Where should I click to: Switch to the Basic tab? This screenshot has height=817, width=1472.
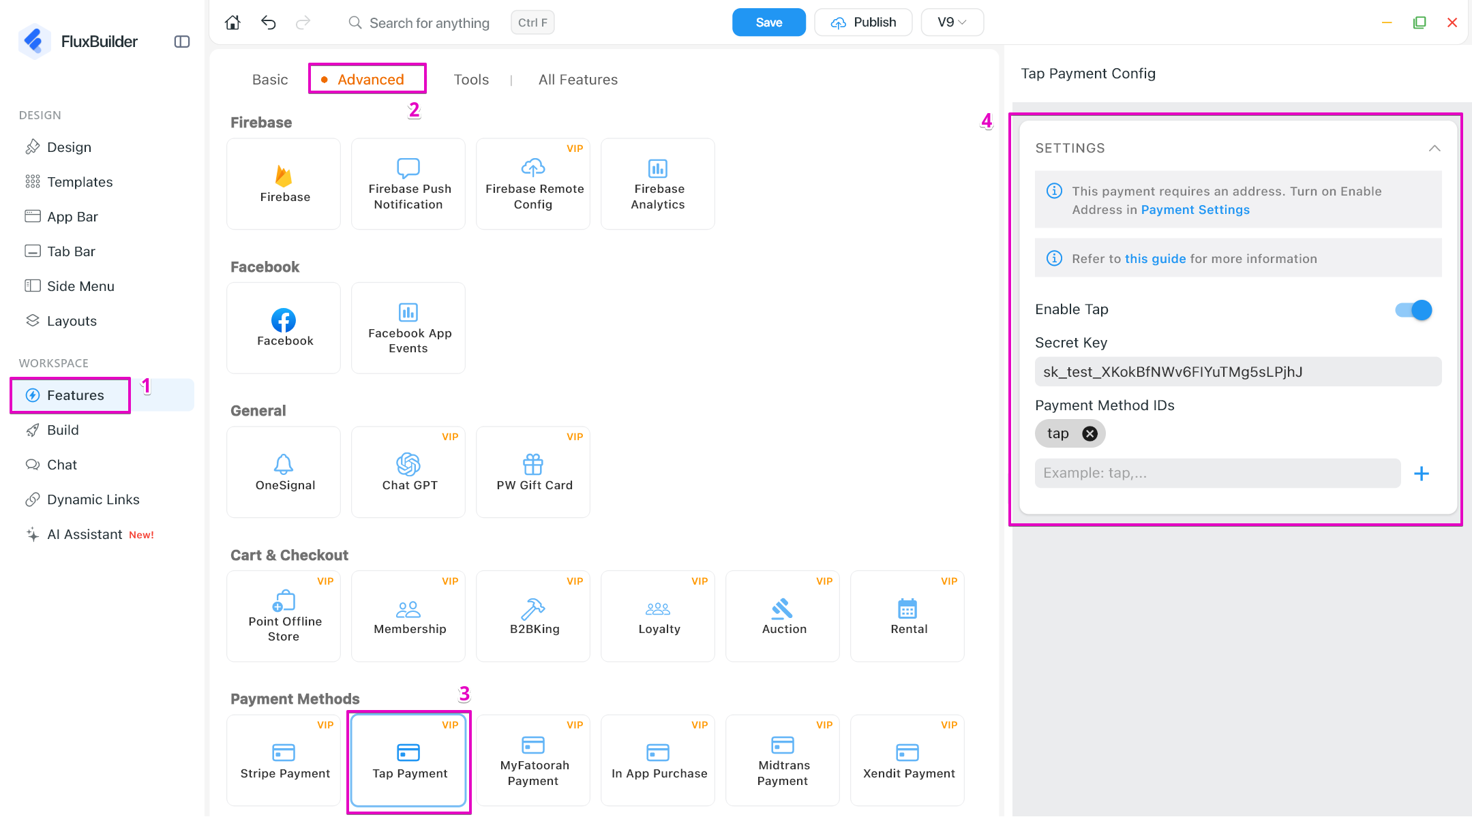pyautogui.click(x=270, y=80)
